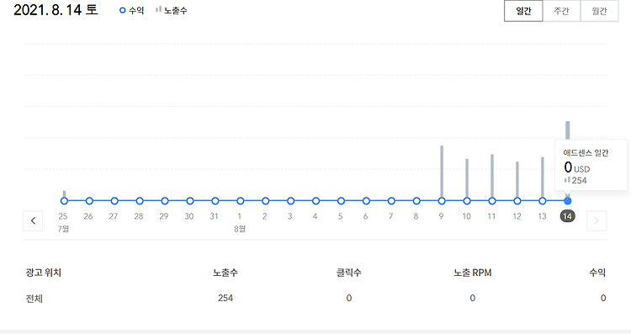Select the August 5 data point
Viewport: 631px width, 334px height.
click(x=341, y=201)
